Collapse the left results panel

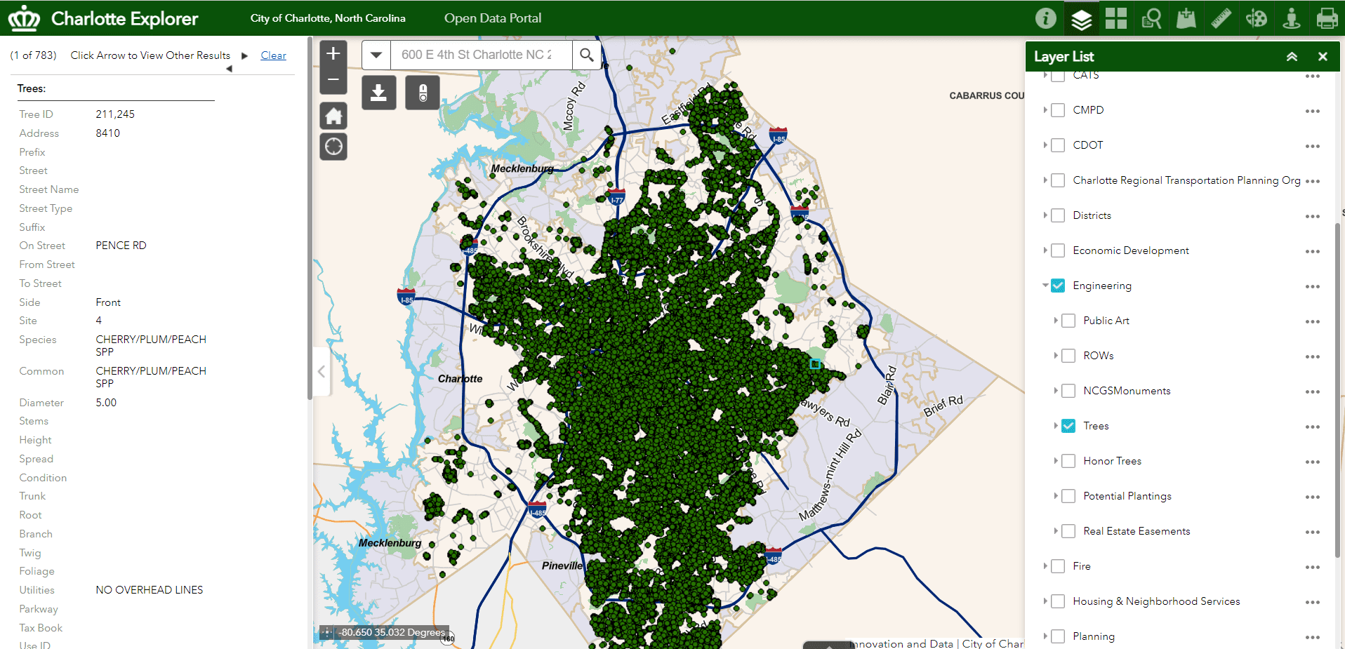(322, 372)
